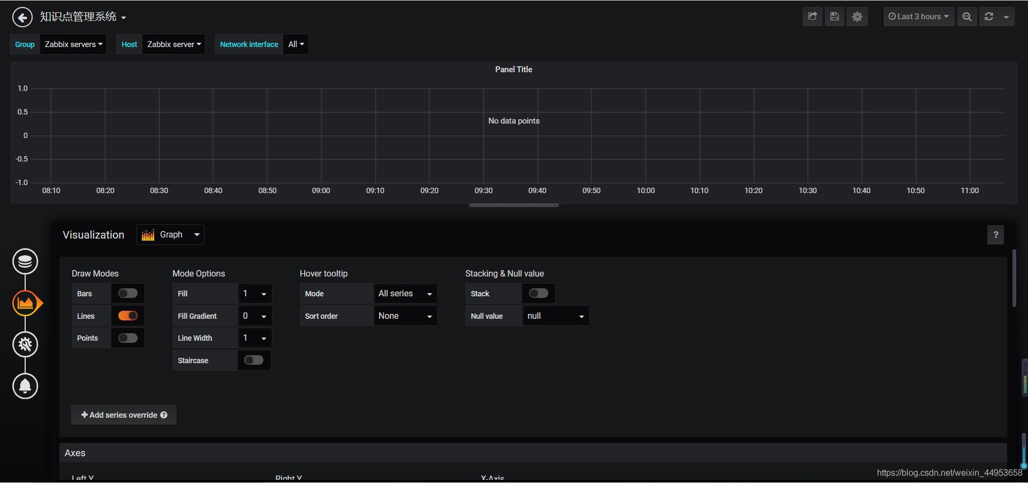Click the No data points message
The image size is (1028, 483).
pos(514,121)
